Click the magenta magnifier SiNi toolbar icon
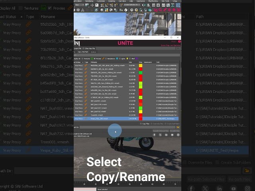This screenshot has height=191, width=255. pos(160,10)
